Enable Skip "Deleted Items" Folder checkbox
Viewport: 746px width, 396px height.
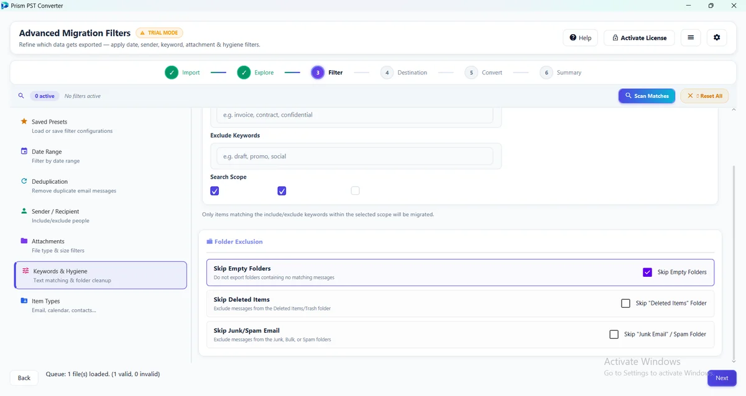626,304
